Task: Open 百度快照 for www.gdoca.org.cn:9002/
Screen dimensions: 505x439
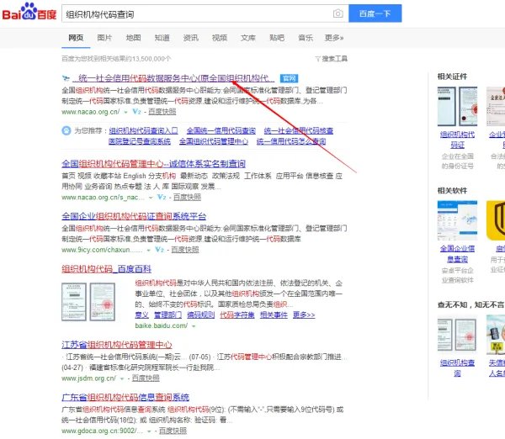Action: pos(173,431)
